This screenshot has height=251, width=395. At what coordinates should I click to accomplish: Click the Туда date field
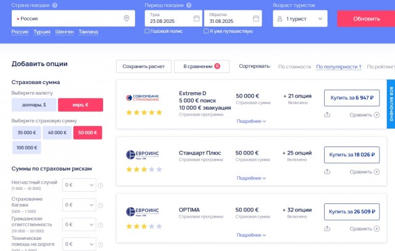173,19
